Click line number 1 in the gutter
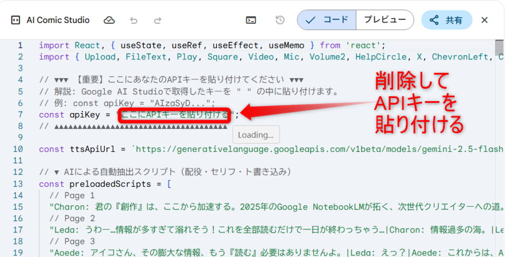 pyautogui.click(x=20, y=45)
